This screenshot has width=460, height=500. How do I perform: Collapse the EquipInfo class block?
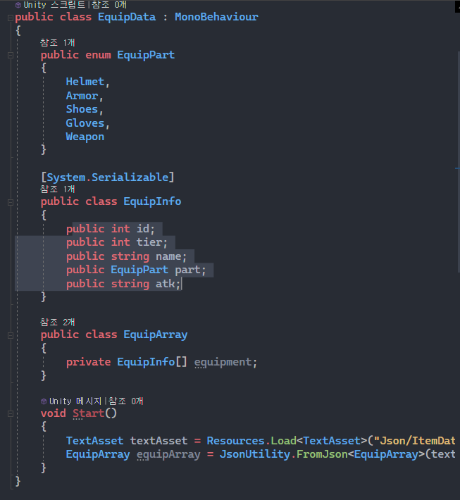point(10,202)
